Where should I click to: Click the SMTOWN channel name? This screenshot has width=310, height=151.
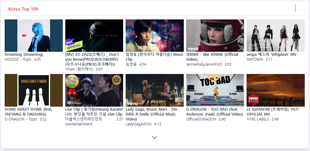click(x=255, y=59)
